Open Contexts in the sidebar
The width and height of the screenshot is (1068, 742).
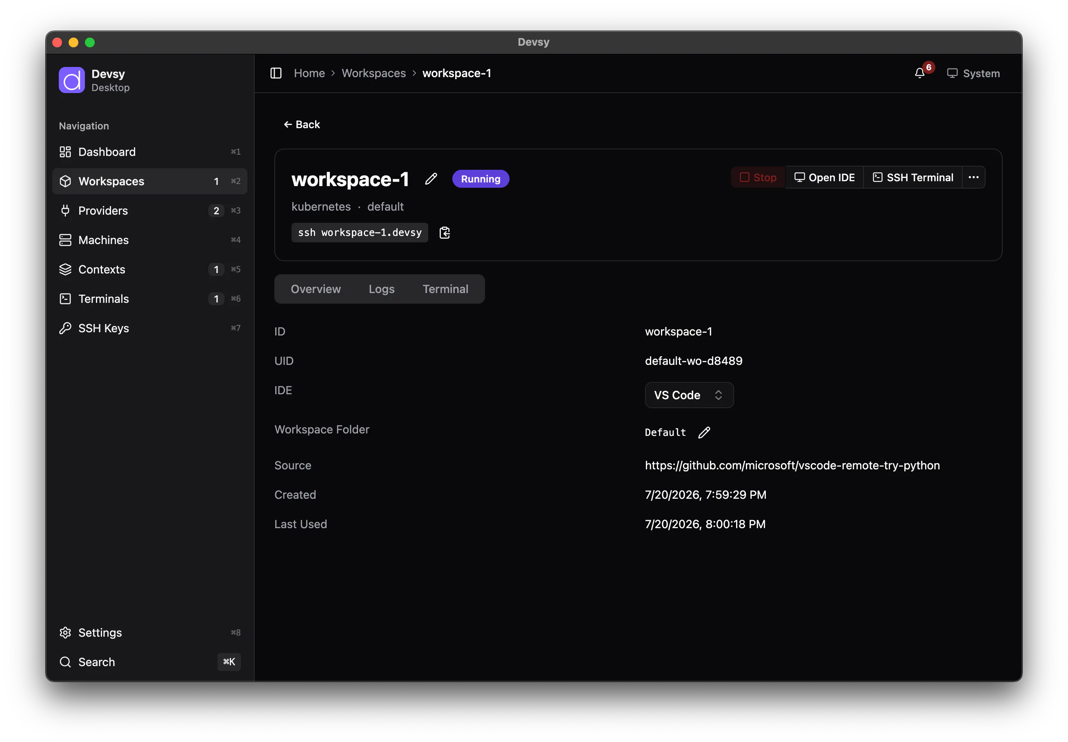coord(150,269)
